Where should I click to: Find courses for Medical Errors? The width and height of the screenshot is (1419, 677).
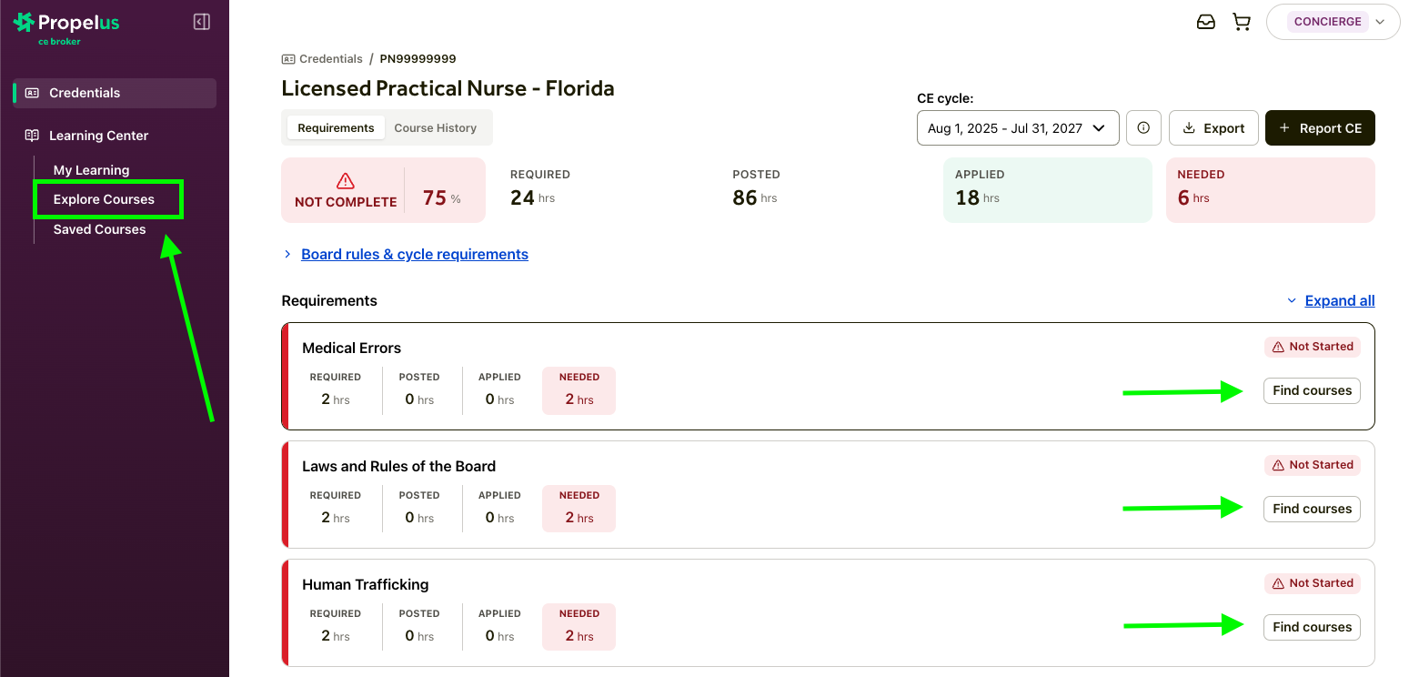[1311, 390]
